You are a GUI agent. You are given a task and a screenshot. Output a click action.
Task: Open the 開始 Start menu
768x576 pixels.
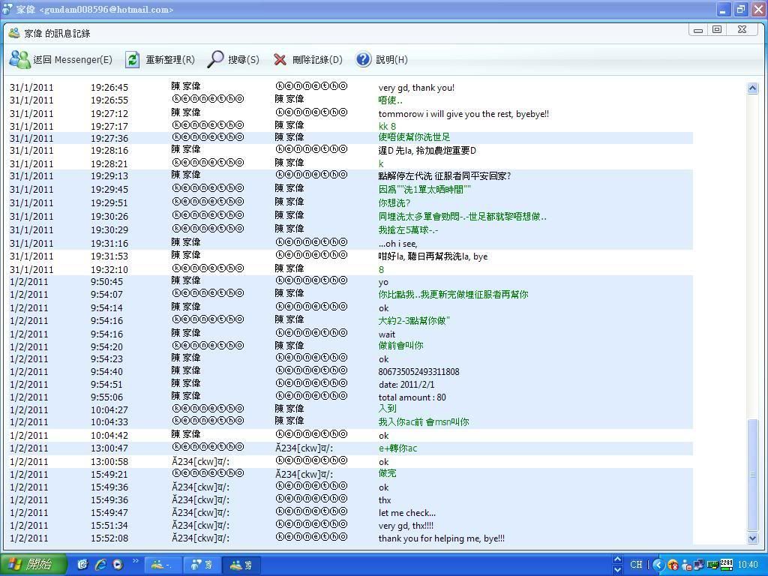(33, 565)
